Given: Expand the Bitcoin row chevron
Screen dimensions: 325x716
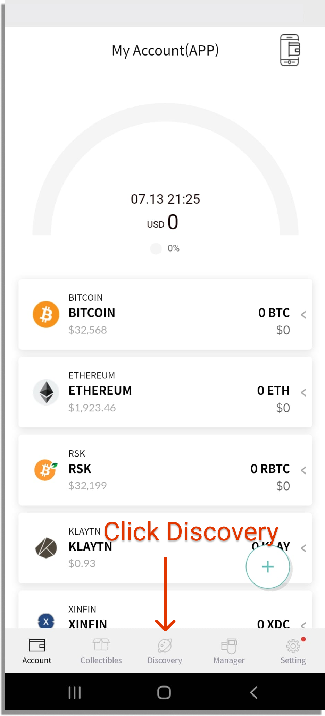Looking at the screenshot, I should [x=303, y=315].
